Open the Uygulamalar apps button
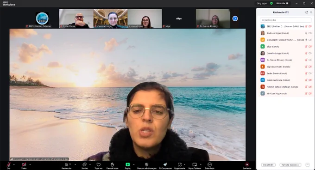The width and height of the screenshot is (315, 170). pos(179,165)
